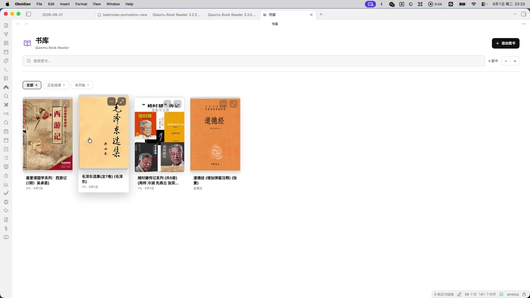The image size is (530, 298).
Task: Open the 褚时健传记 book cover
Action: pos(159,135)
